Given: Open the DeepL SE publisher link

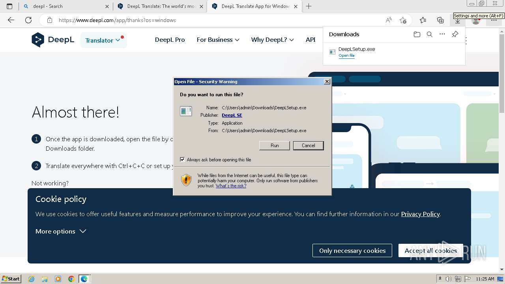Looking at the screenshot, I should (232, 115).
